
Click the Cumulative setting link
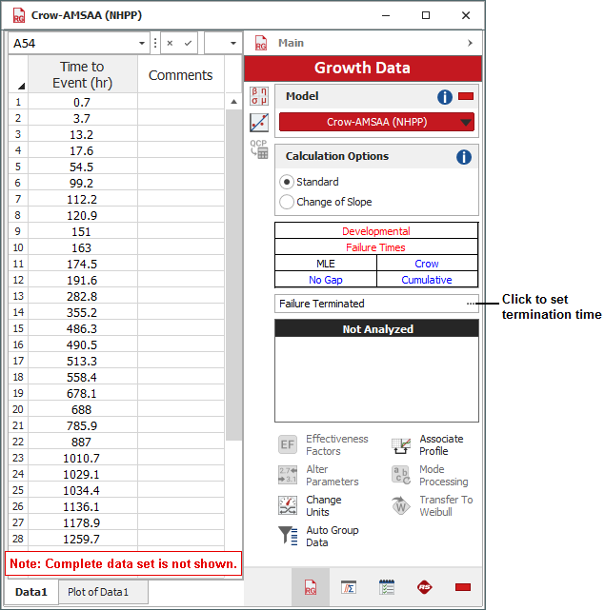tap(426, 280)
